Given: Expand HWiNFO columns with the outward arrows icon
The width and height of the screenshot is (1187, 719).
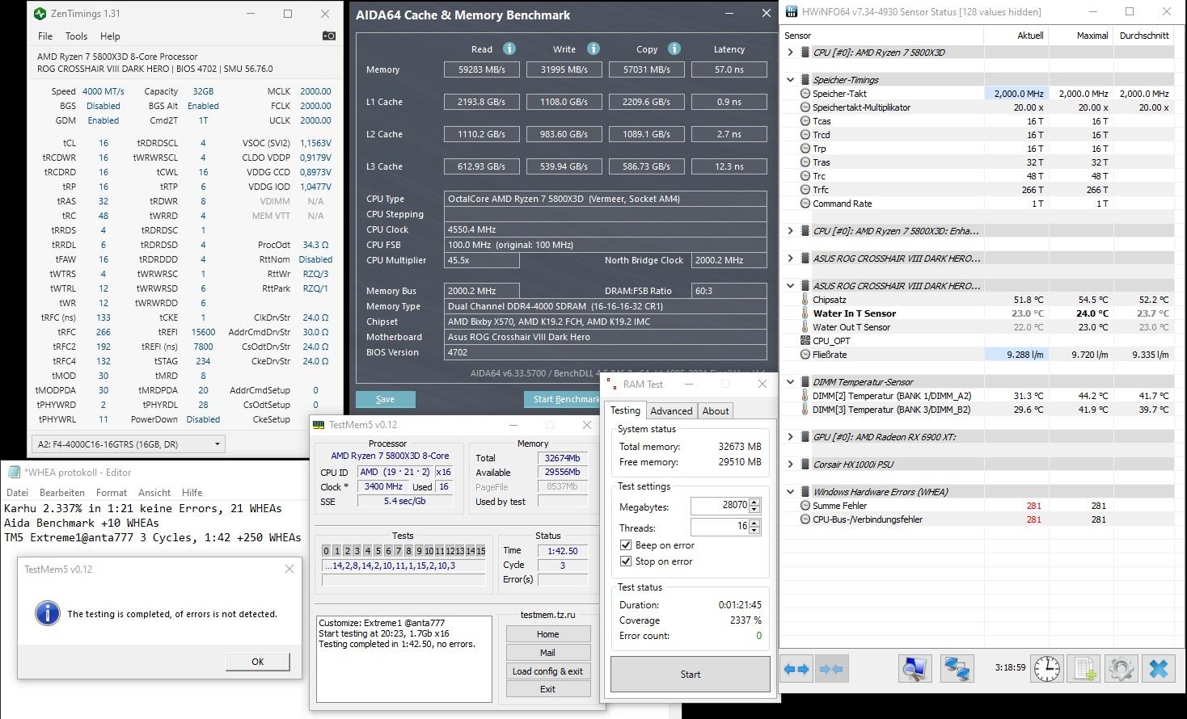Looking at the screenshot, I should coord(796,669).
